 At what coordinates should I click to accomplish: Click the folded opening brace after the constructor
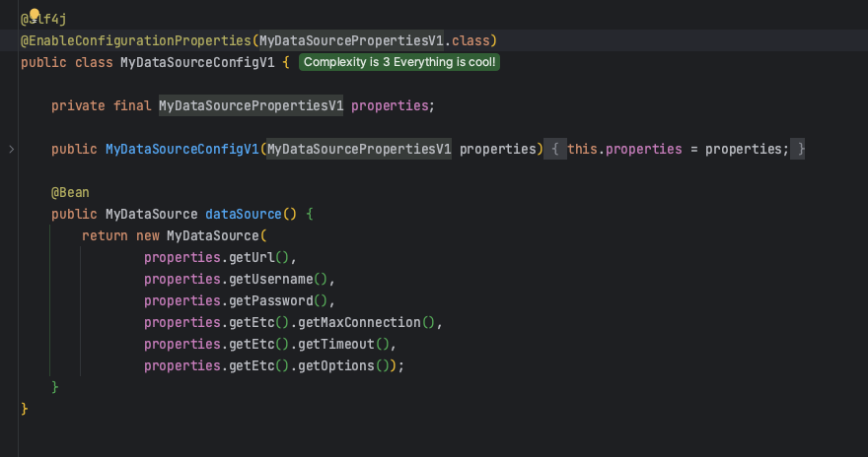pyautogui.click(x=554, y=149)
